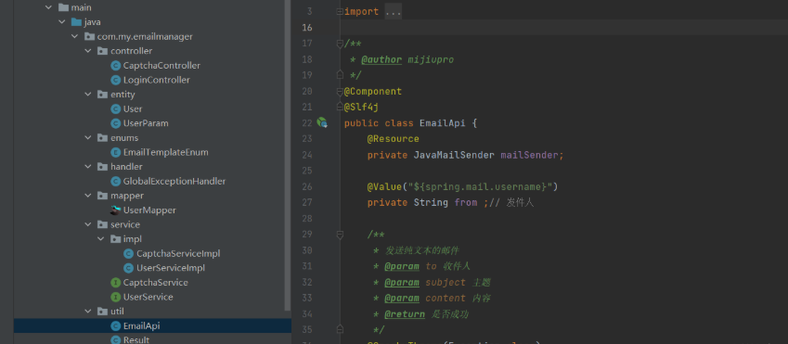Open the EmailTemplateEnum file

(x=165, y=152)
